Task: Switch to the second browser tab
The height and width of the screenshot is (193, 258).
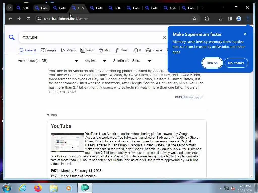Action: point(41,8)
